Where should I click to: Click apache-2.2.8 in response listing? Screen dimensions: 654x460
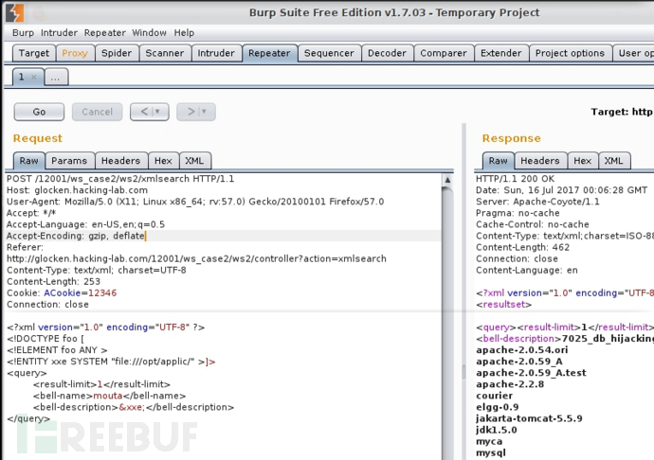510,384
